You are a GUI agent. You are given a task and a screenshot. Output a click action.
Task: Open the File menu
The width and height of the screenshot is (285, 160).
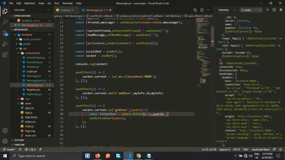tap(11, 3)
